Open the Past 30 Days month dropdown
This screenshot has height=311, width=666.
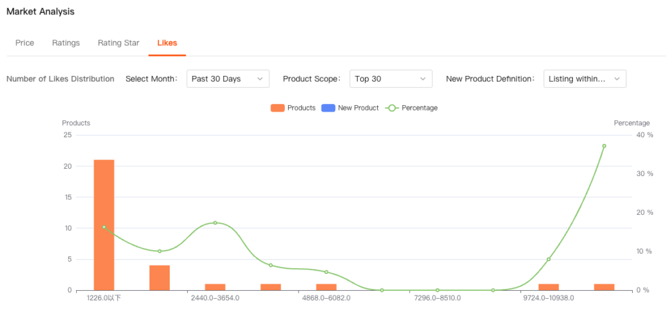click(228, 79)
